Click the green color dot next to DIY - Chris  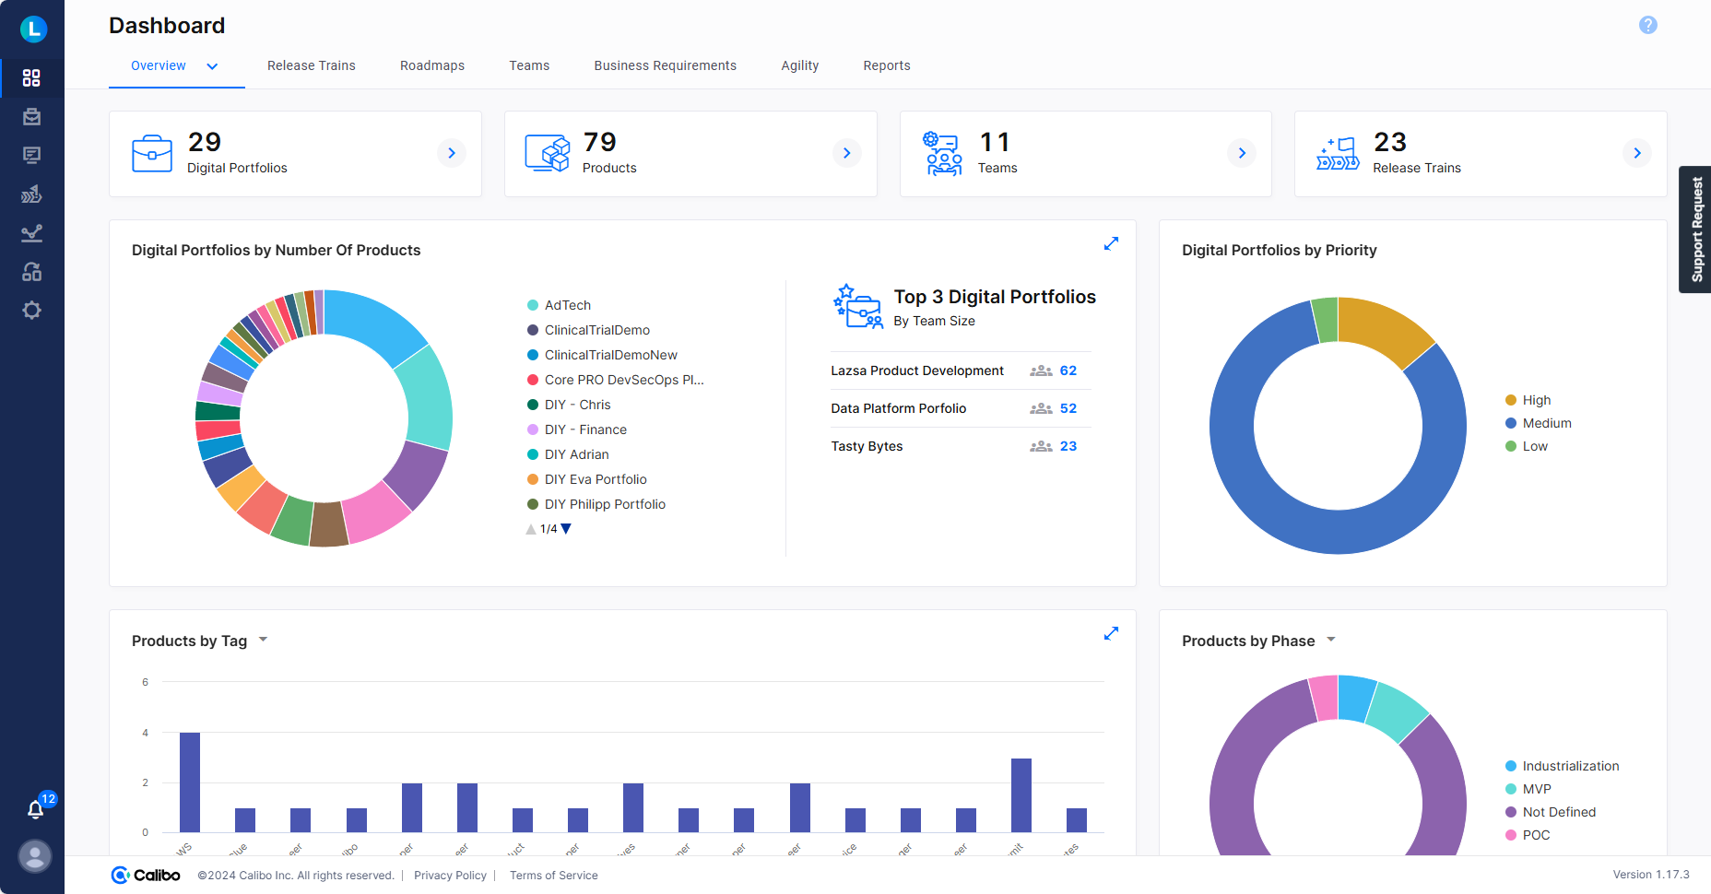tap(532, 405)
